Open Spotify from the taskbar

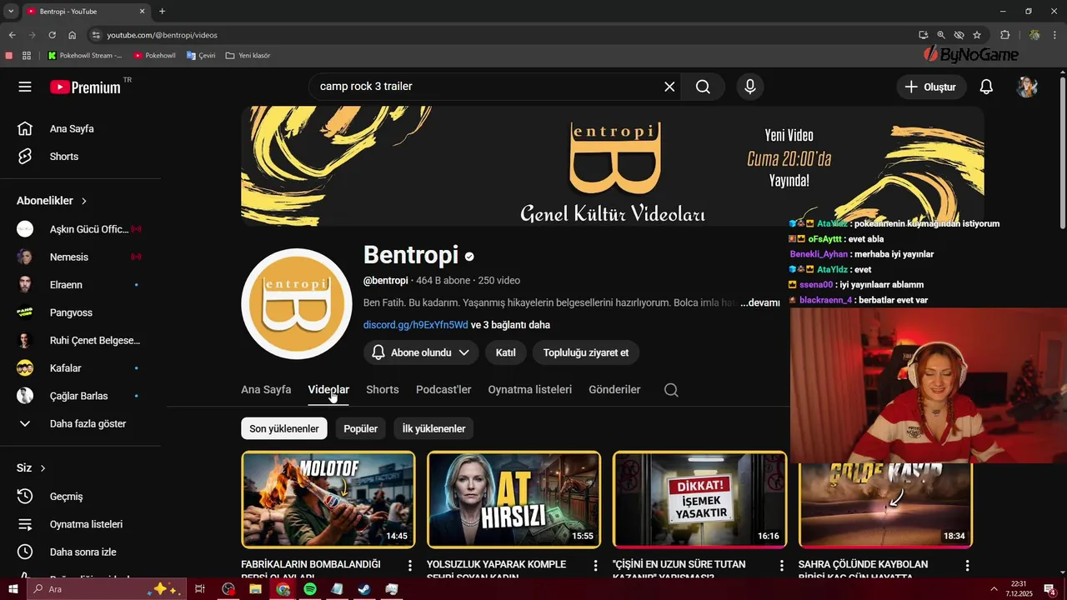pos(310,589)
